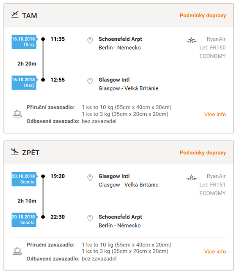Show Více info for outbound baggage

click(x=215, y=114)
